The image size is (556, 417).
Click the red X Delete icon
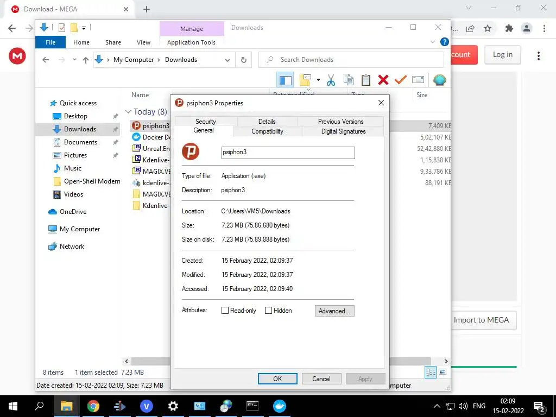pos(383,80)
